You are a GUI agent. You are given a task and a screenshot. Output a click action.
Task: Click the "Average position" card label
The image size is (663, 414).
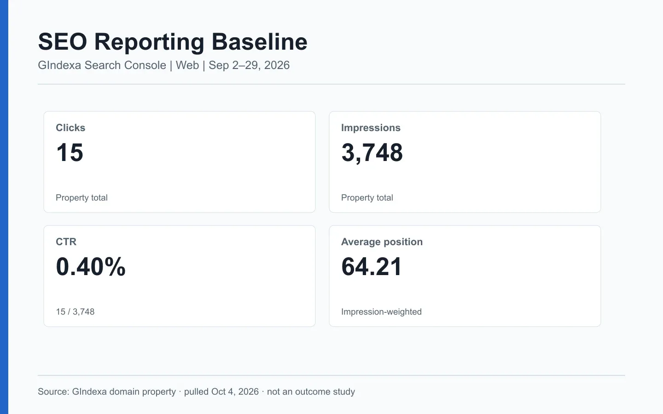point(382,242)
